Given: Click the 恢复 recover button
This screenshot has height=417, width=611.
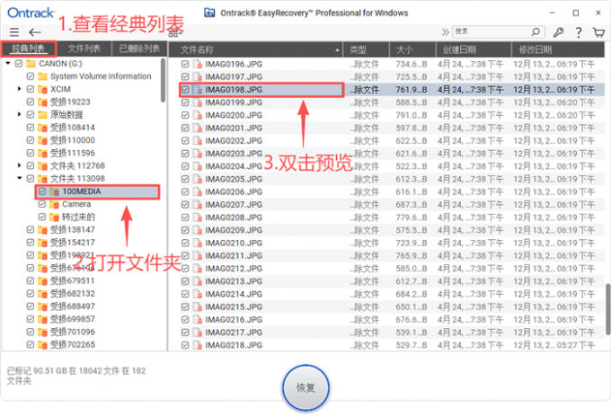Looking at the screenshot, I should coord(305,387).
